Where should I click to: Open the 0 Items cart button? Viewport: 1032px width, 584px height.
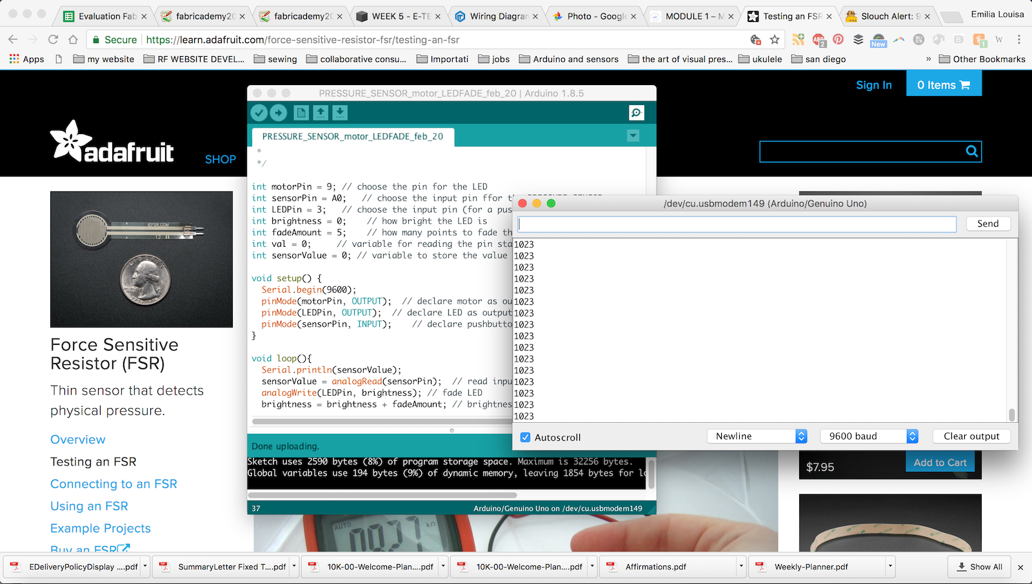pyautogui.click(x=944, y=84)
